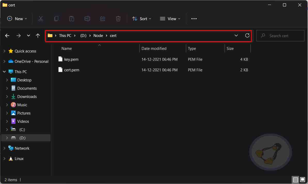
Task: Open Quick access in sidebar
Action: tap(25, 51)
